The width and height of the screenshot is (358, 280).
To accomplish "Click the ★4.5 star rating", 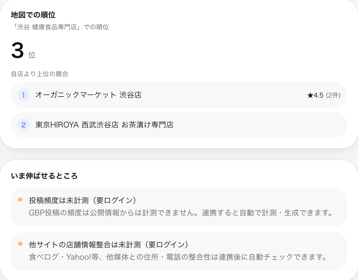I will 315,95.
